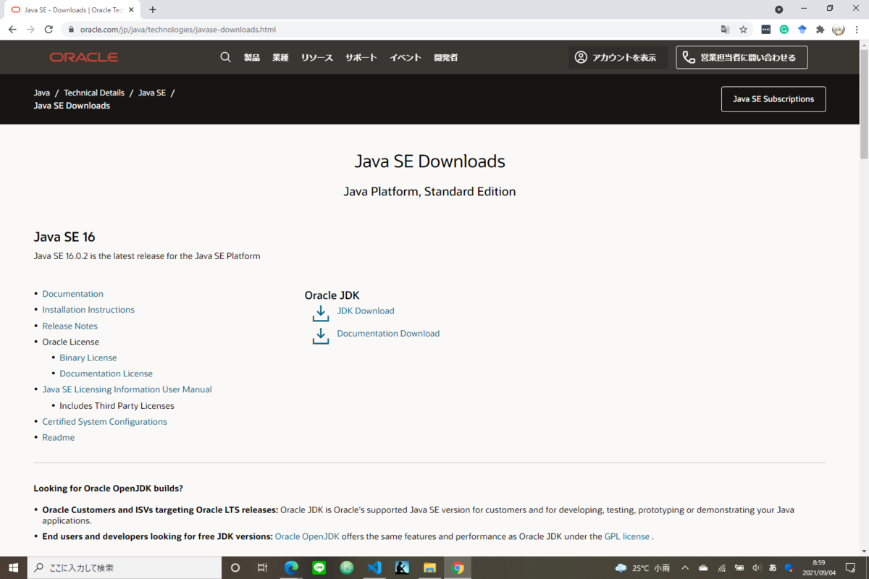The image size is (869, 579).
Task: Open Certified System Configurations link
Action: tap(104, 421)
